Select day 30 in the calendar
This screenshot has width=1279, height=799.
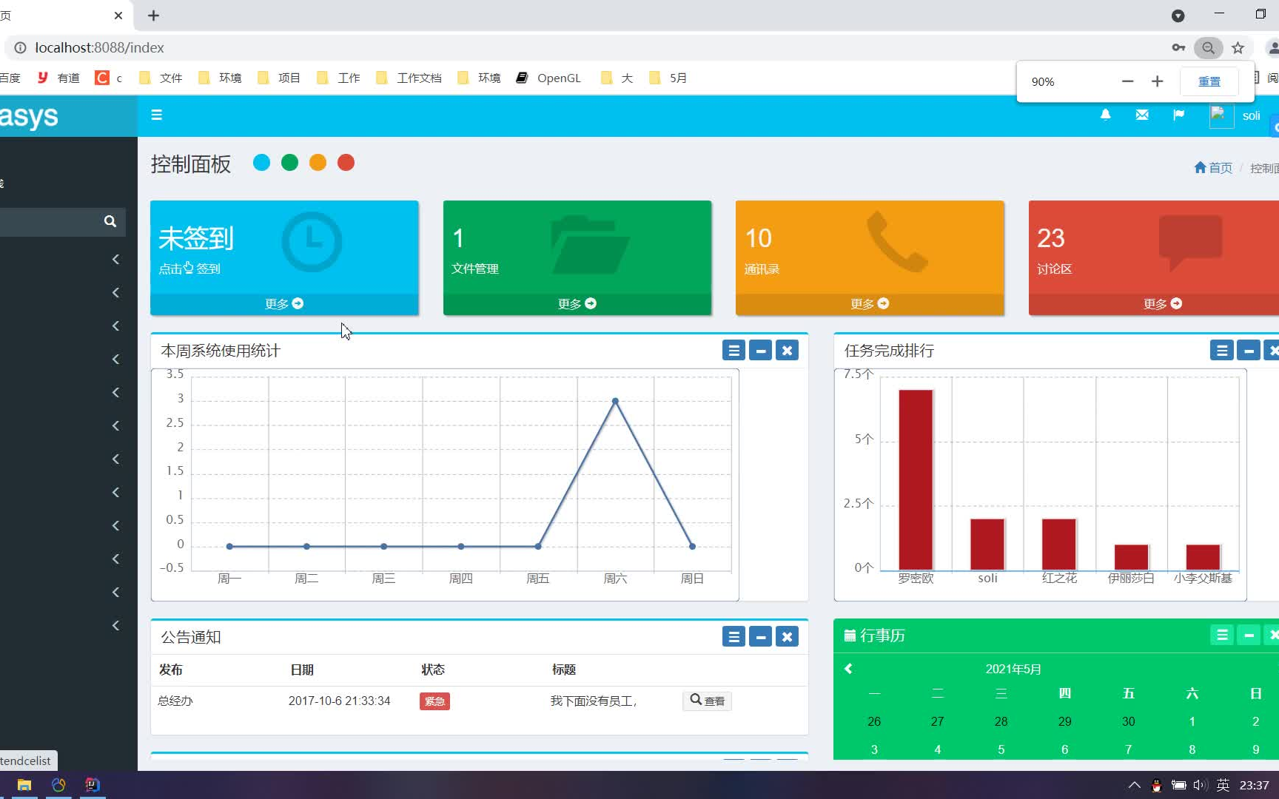click(x=1128, y=721)
